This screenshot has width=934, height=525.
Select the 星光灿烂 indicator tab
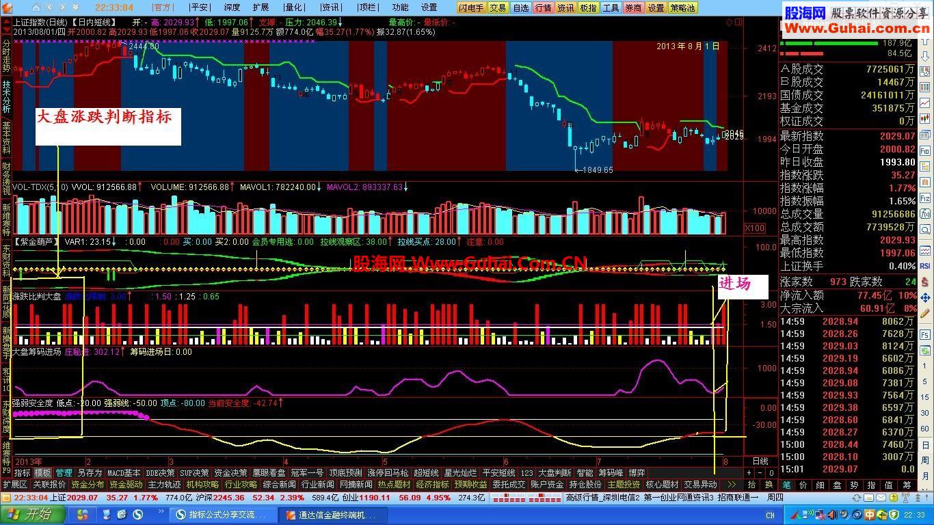[x=460, y=472]
